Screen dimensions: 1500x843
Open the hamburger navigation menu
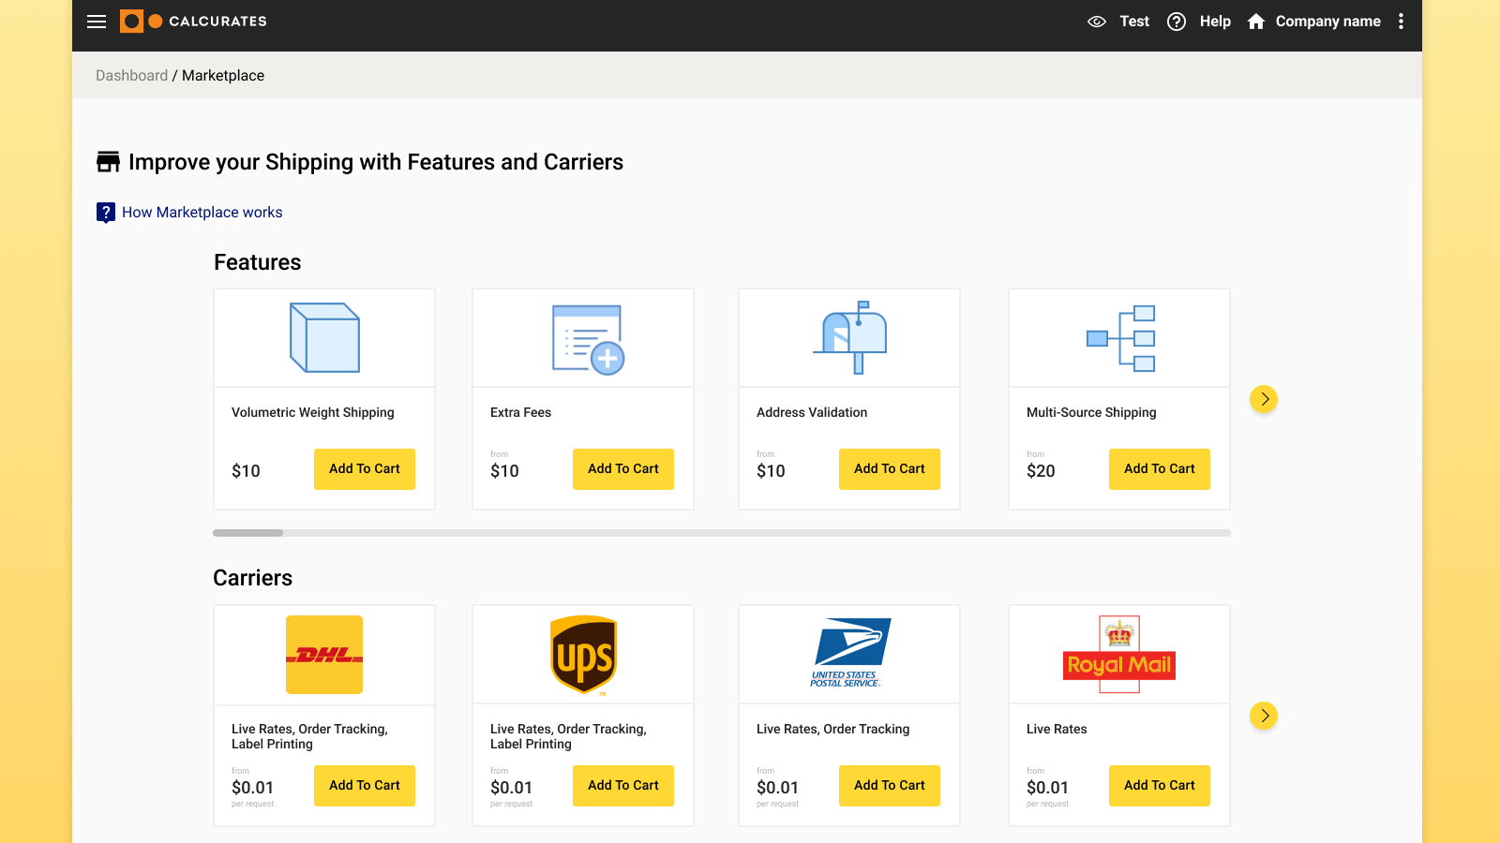point(97,22)
